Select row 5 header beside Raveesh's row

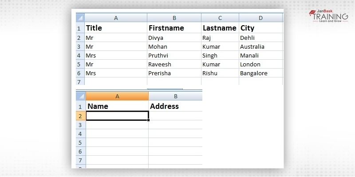click(x=80, y=64)
